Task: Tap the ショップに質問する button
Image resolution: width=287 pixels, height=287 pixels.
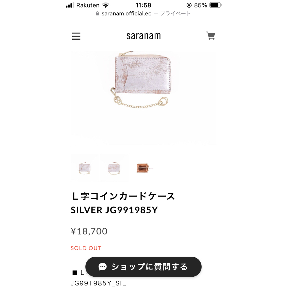Action: tap(143, 267)
